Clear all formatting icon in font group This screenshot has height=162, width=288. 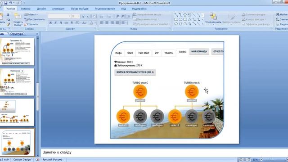tap(94, 16)
